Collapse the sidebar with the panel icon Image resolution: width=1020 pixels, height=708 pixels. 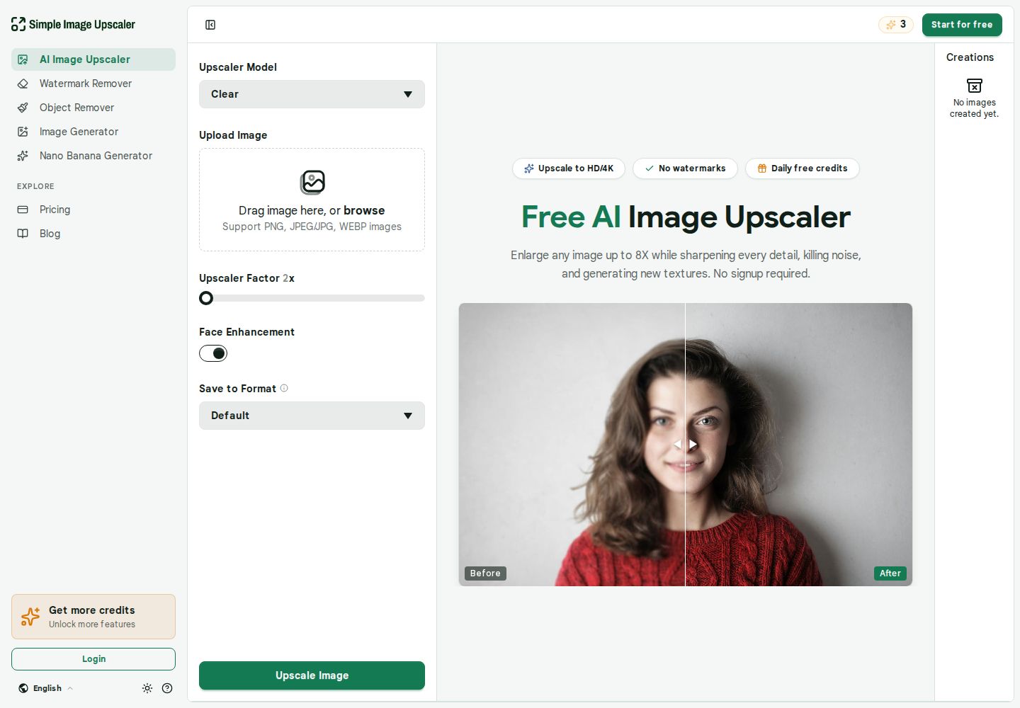[210, 25]
